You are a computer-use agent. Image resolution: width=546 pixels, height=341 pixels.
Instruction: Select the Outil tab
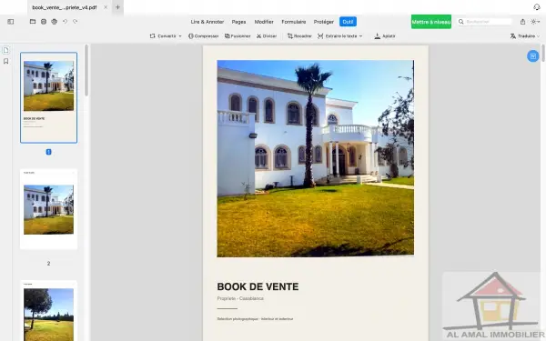pos(348,22)
